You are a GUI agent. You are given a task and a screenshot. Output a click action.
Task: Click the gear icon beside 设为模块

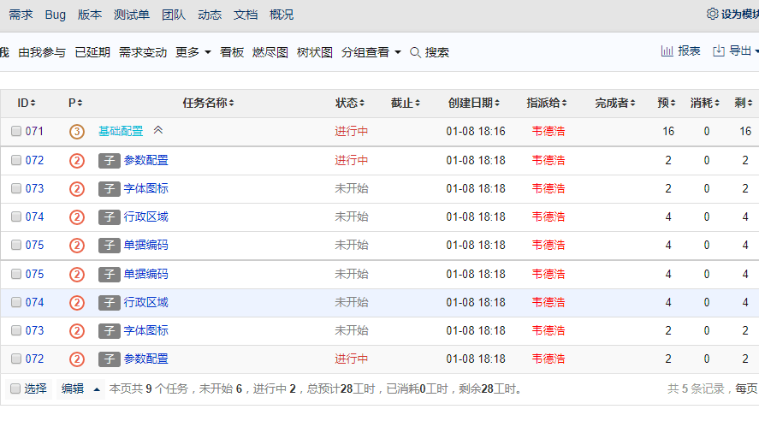click(x=712, y=14)
